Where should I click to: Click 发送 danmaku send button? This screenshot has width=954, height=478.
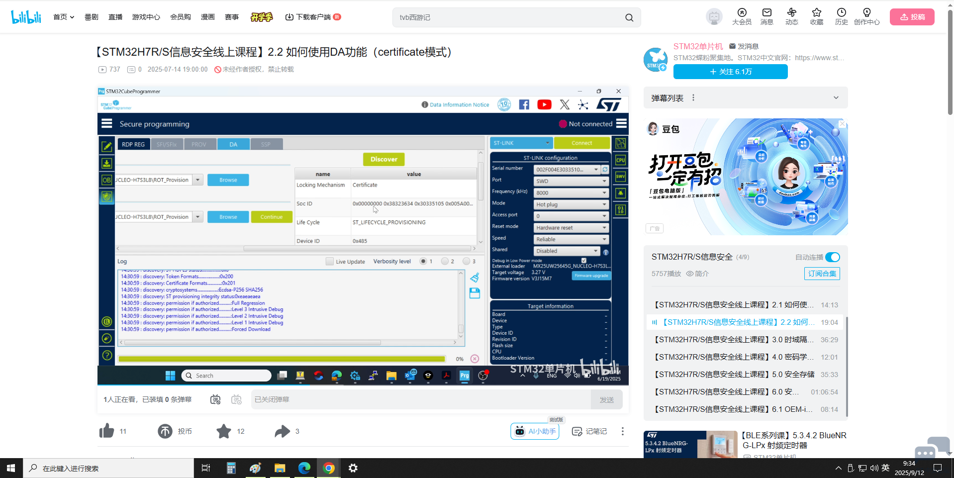606,399
